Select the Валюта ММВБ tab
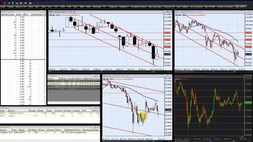The width and height of the screenshot is (253, 142). (x=210, y=7)
